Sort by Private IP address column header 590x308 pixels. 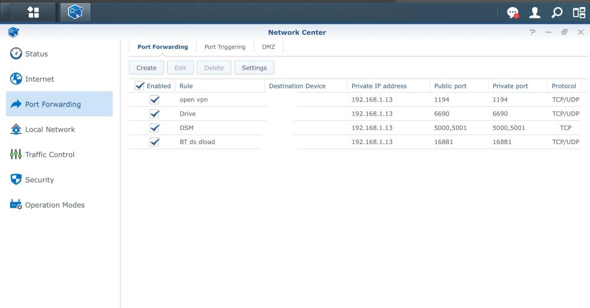389,86
